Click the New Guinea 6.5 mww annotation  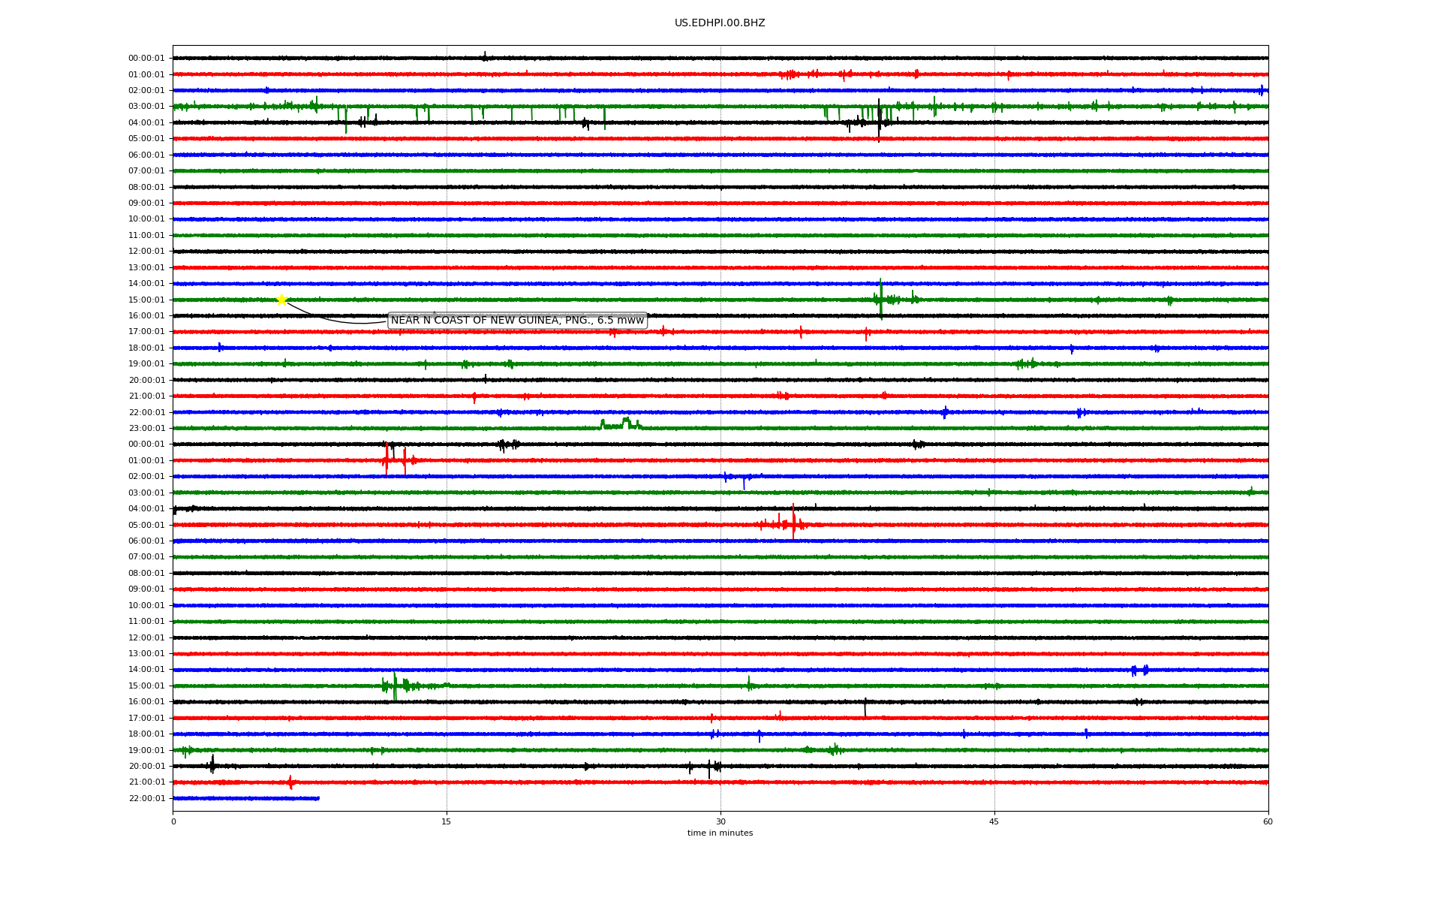tap(517, 321)
